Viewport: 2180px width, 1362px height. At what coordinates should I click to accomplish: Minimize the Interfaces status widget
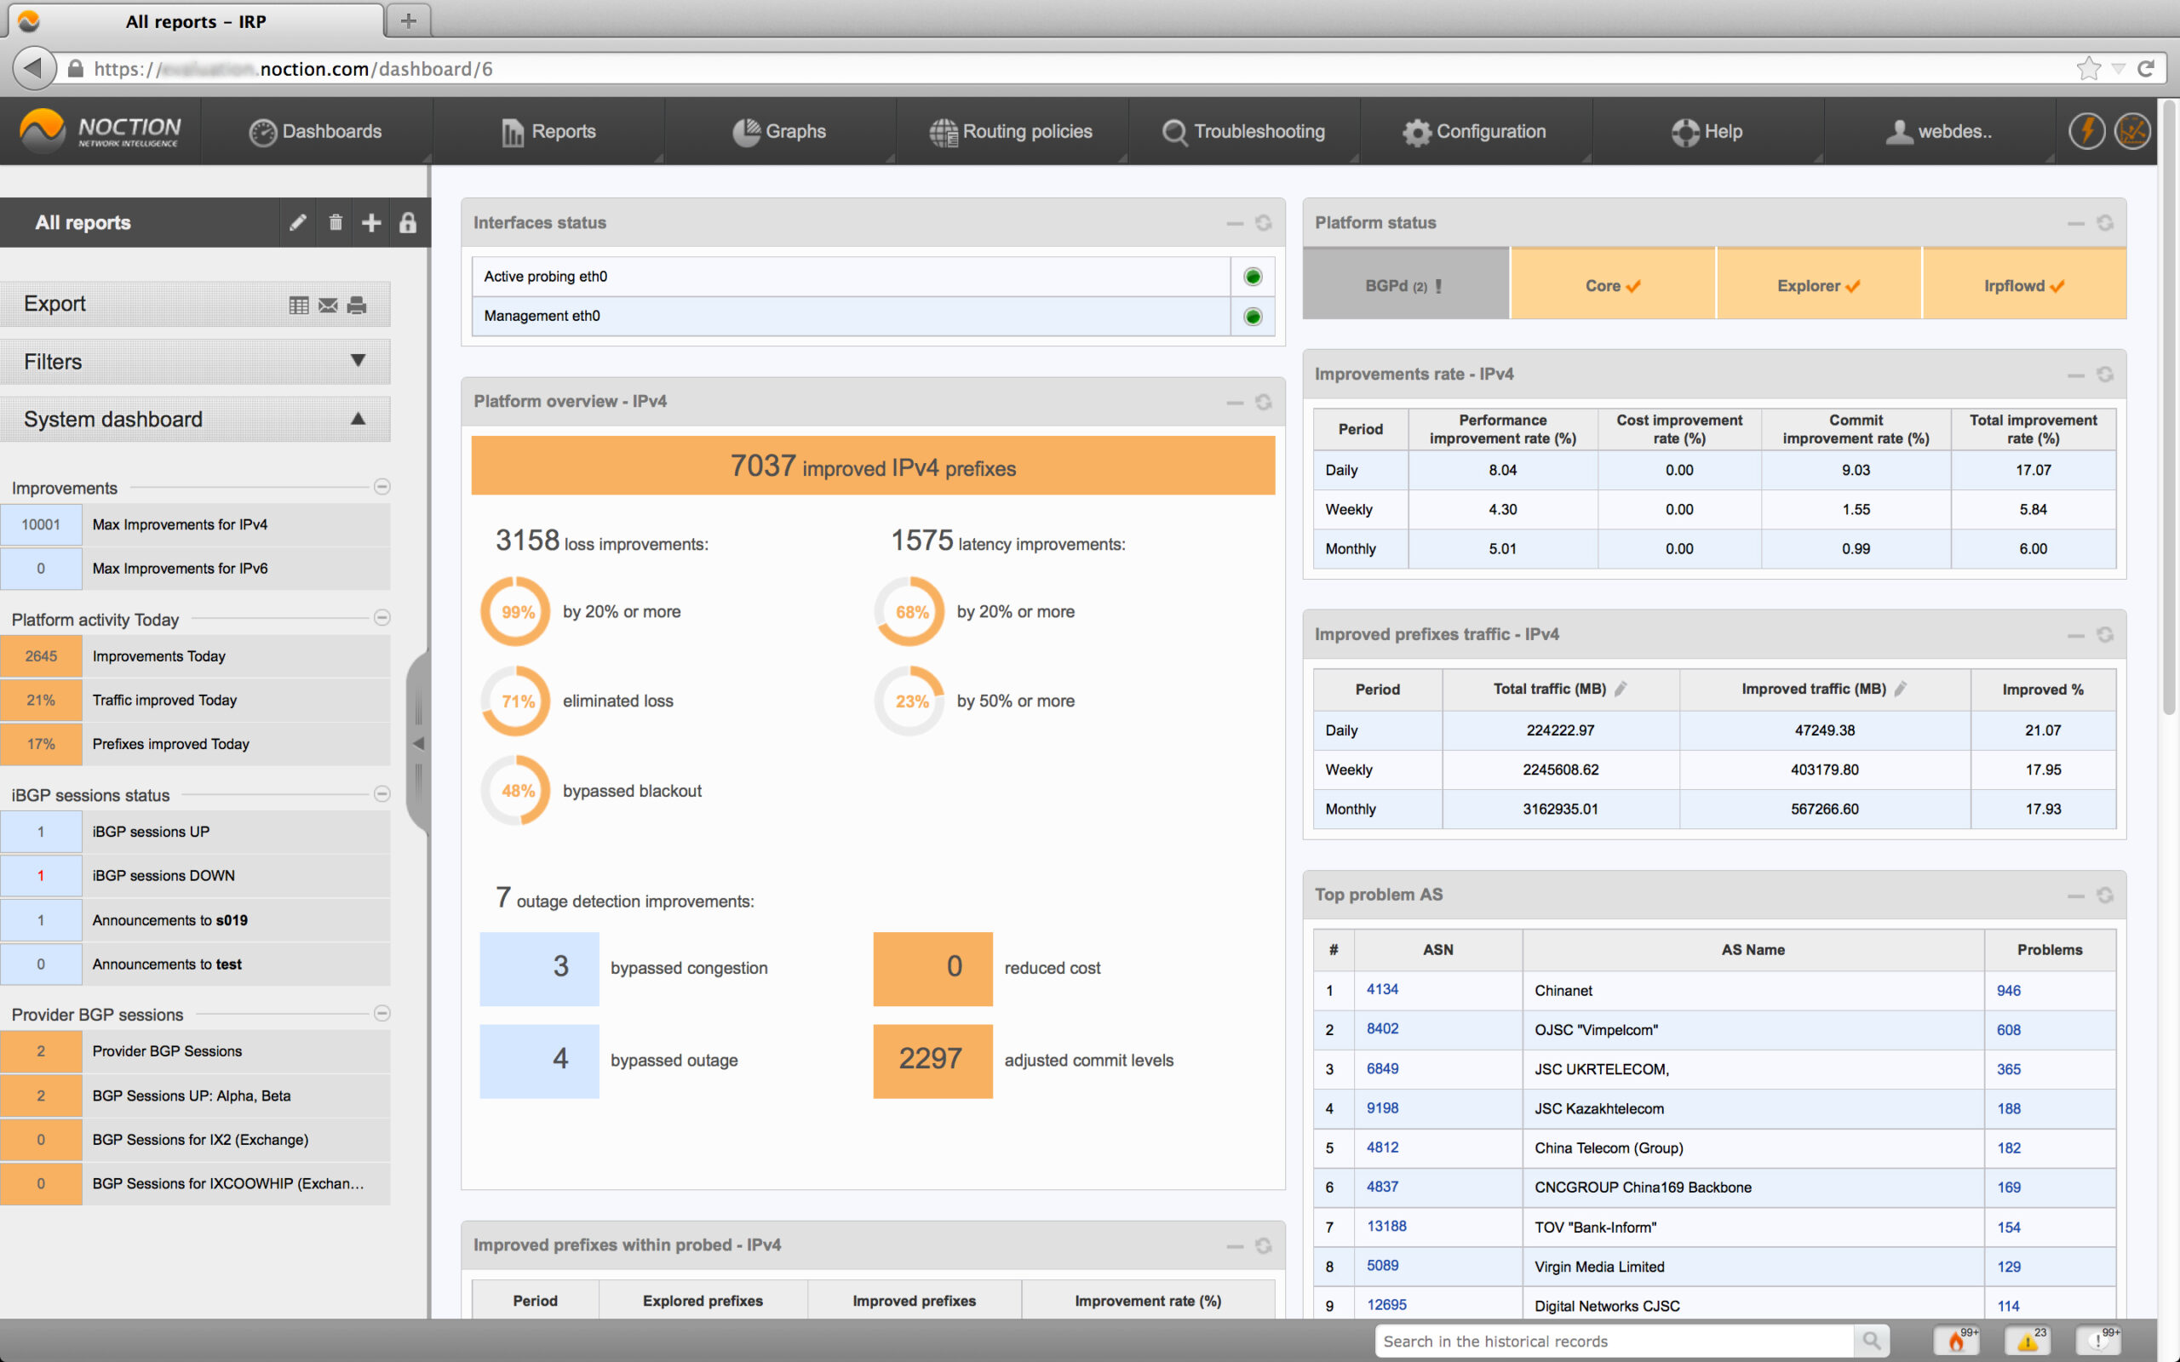click(1234, 222)
